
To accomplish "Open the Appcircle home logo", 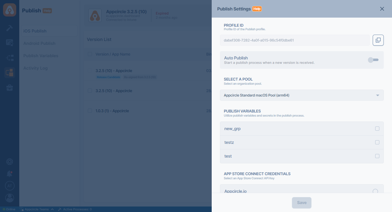I will click(10, 10).
